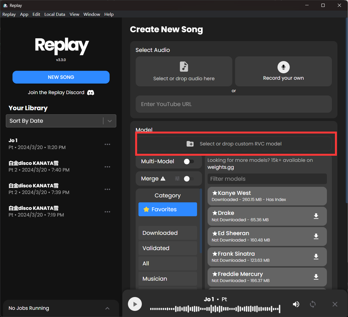Download the Ed Sheeran model
348x317 pixels.
(316, 237)
